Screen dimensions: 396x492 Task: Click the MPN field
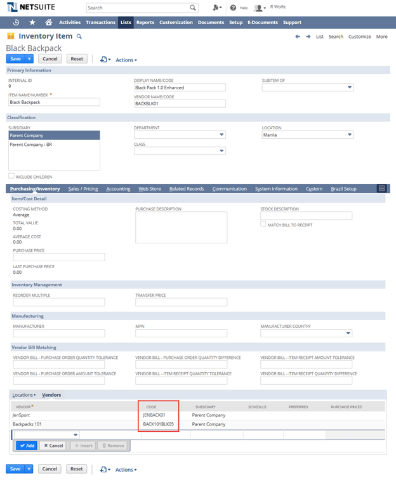pos(181,333)
